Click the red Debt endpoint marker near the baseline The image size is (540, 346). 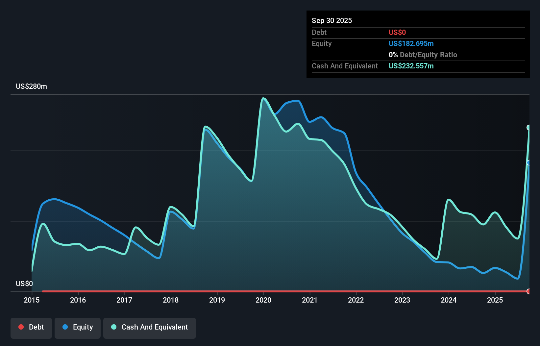pos(529,291)
